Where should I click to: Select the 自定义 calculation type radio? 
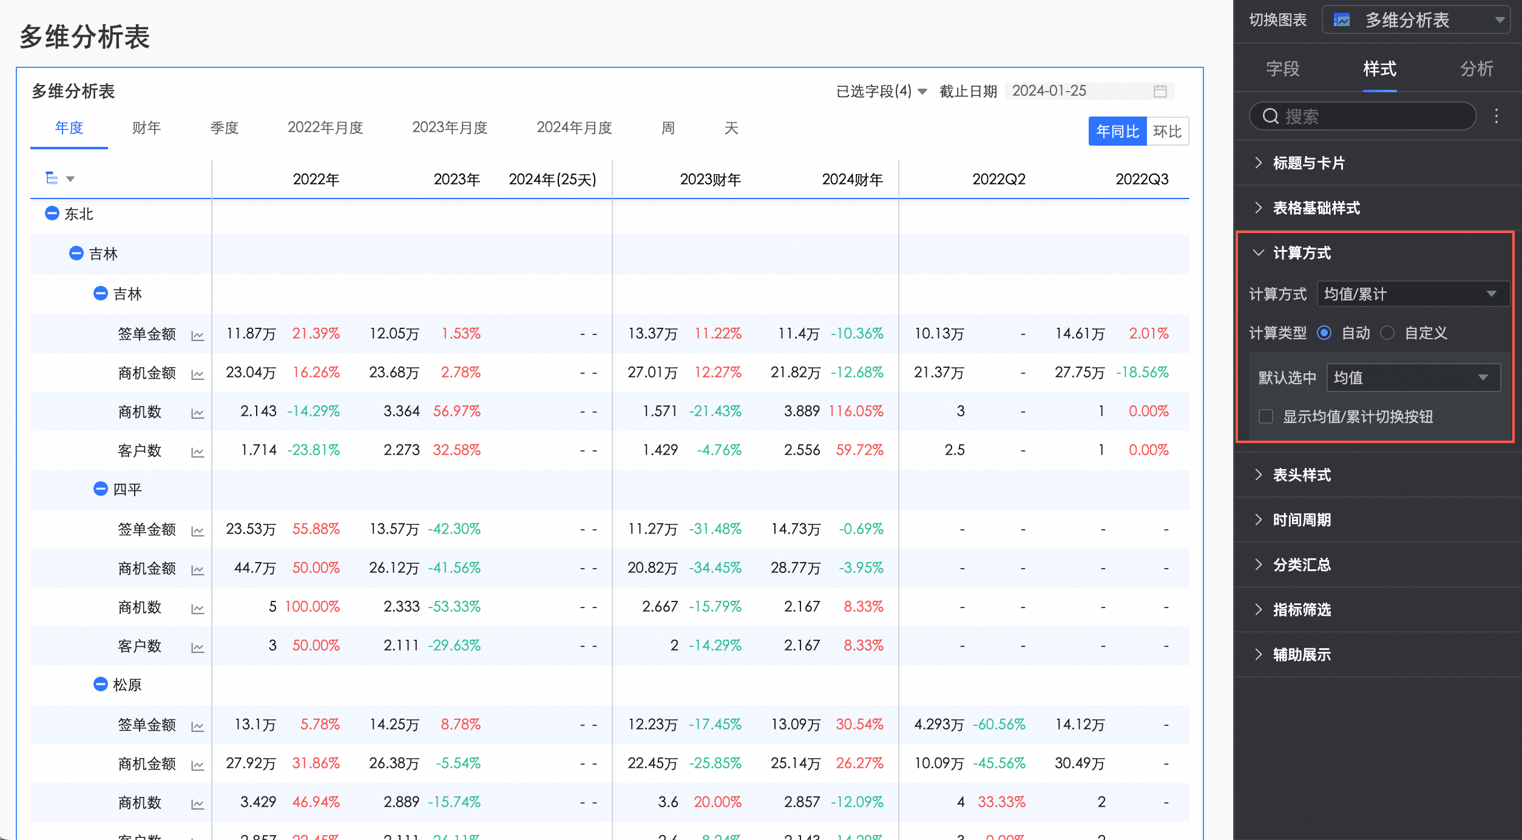coord(1387,333)
